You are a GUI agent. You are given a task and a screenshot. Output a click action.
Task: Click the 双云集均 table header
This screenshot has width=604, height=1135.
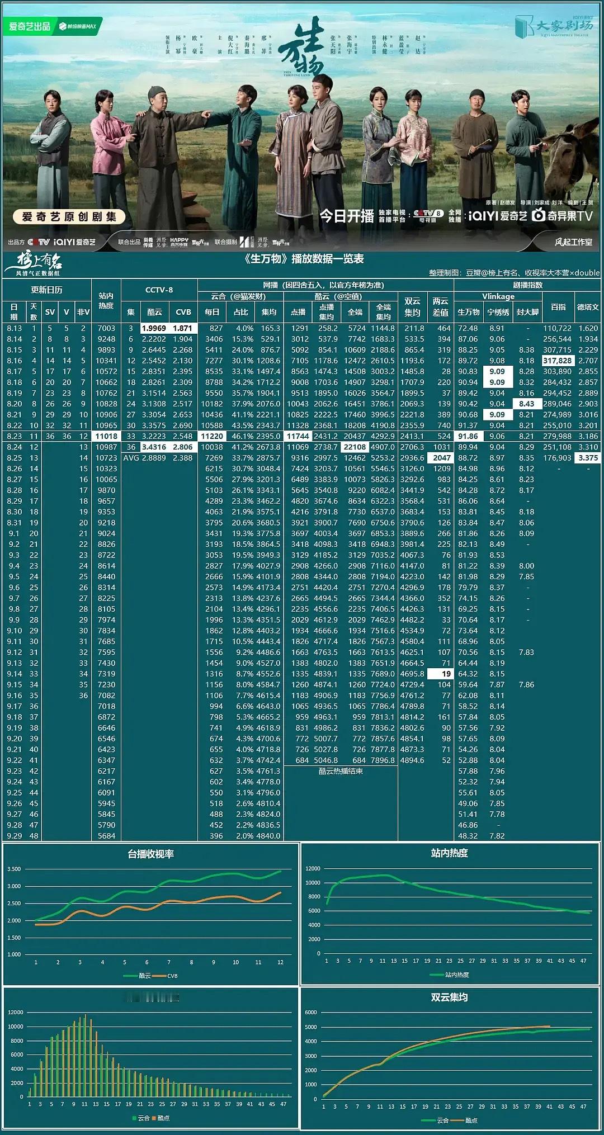(412, 306)
